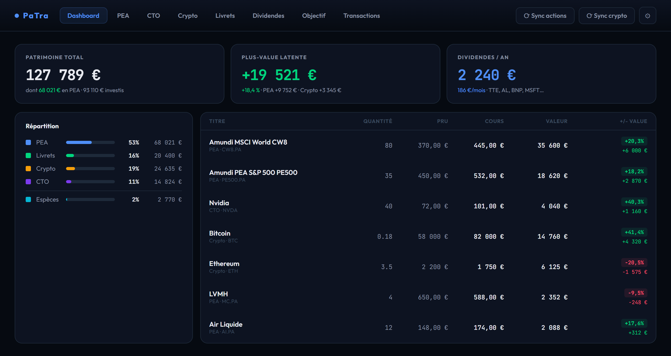This screenshot has height=356, width=671.
Task: Toggle the PEA category in Répartition
Action: (x=42, y=142)
